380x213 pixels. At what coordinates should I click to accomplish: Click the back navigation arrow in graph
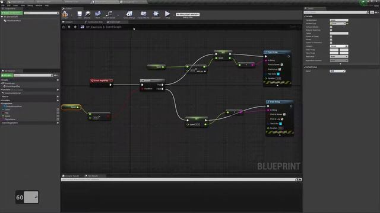(69, 27)
